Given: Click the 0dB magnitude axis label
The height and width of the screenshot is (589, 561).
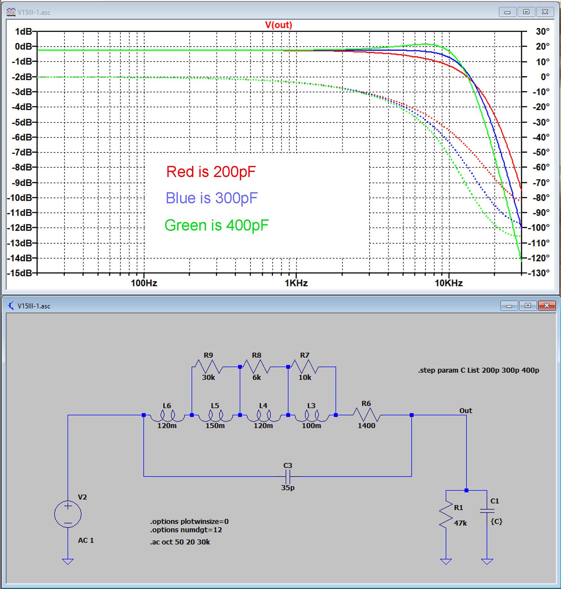Looking at the screenshot, I should tap(23, 47).
